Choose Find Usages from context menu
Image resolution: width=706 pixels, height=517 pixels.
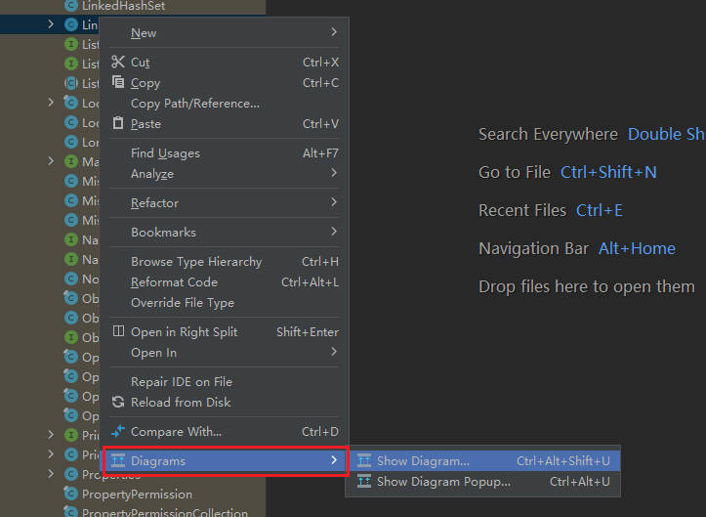click(x=165, y=153)
